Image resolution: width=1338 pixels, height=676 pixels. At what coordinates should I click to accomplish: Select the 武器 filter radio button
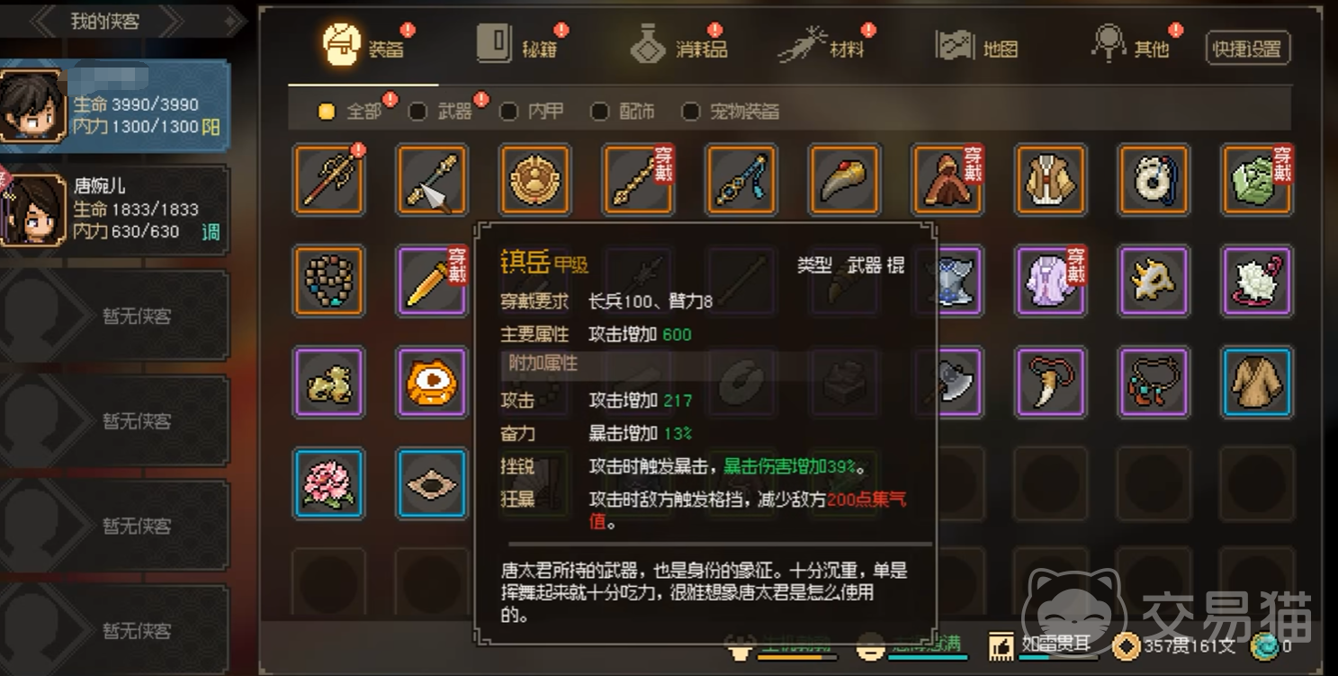(x=418, y=112)
